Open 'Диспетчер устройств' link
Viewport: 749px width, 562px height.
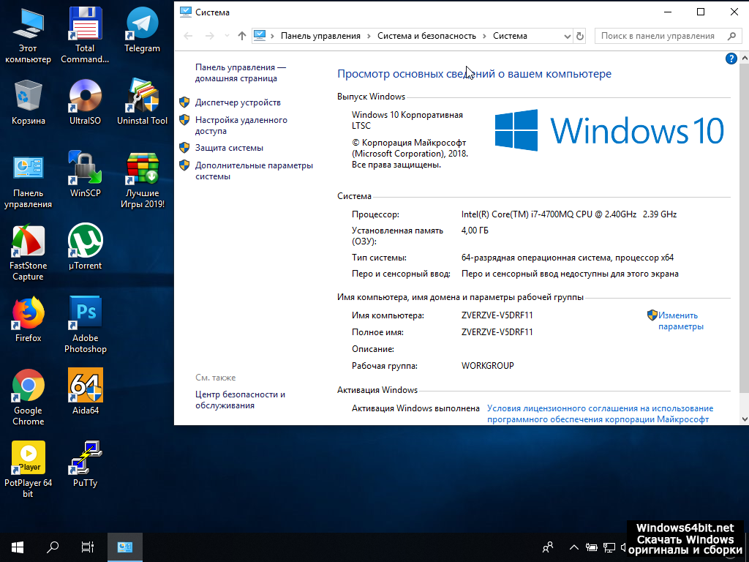(238, 102)
